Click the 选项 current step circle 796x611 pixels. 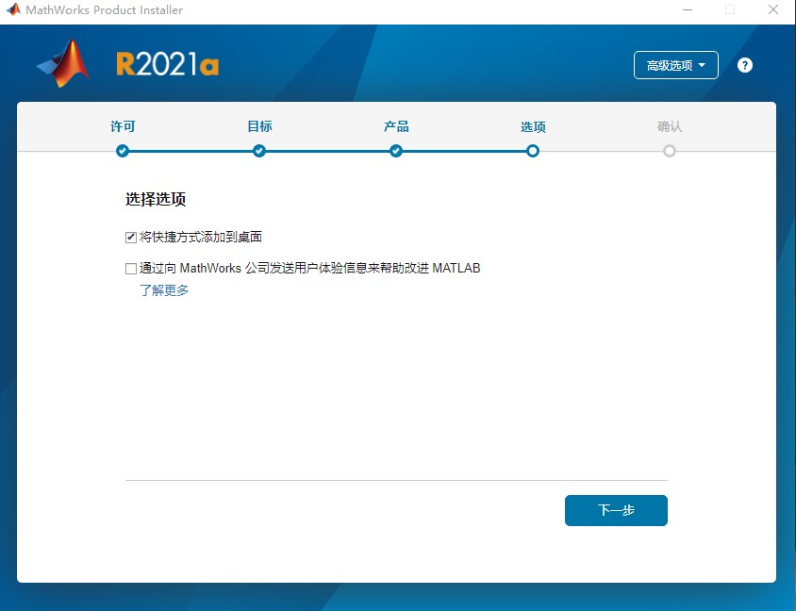pos(533,151)
